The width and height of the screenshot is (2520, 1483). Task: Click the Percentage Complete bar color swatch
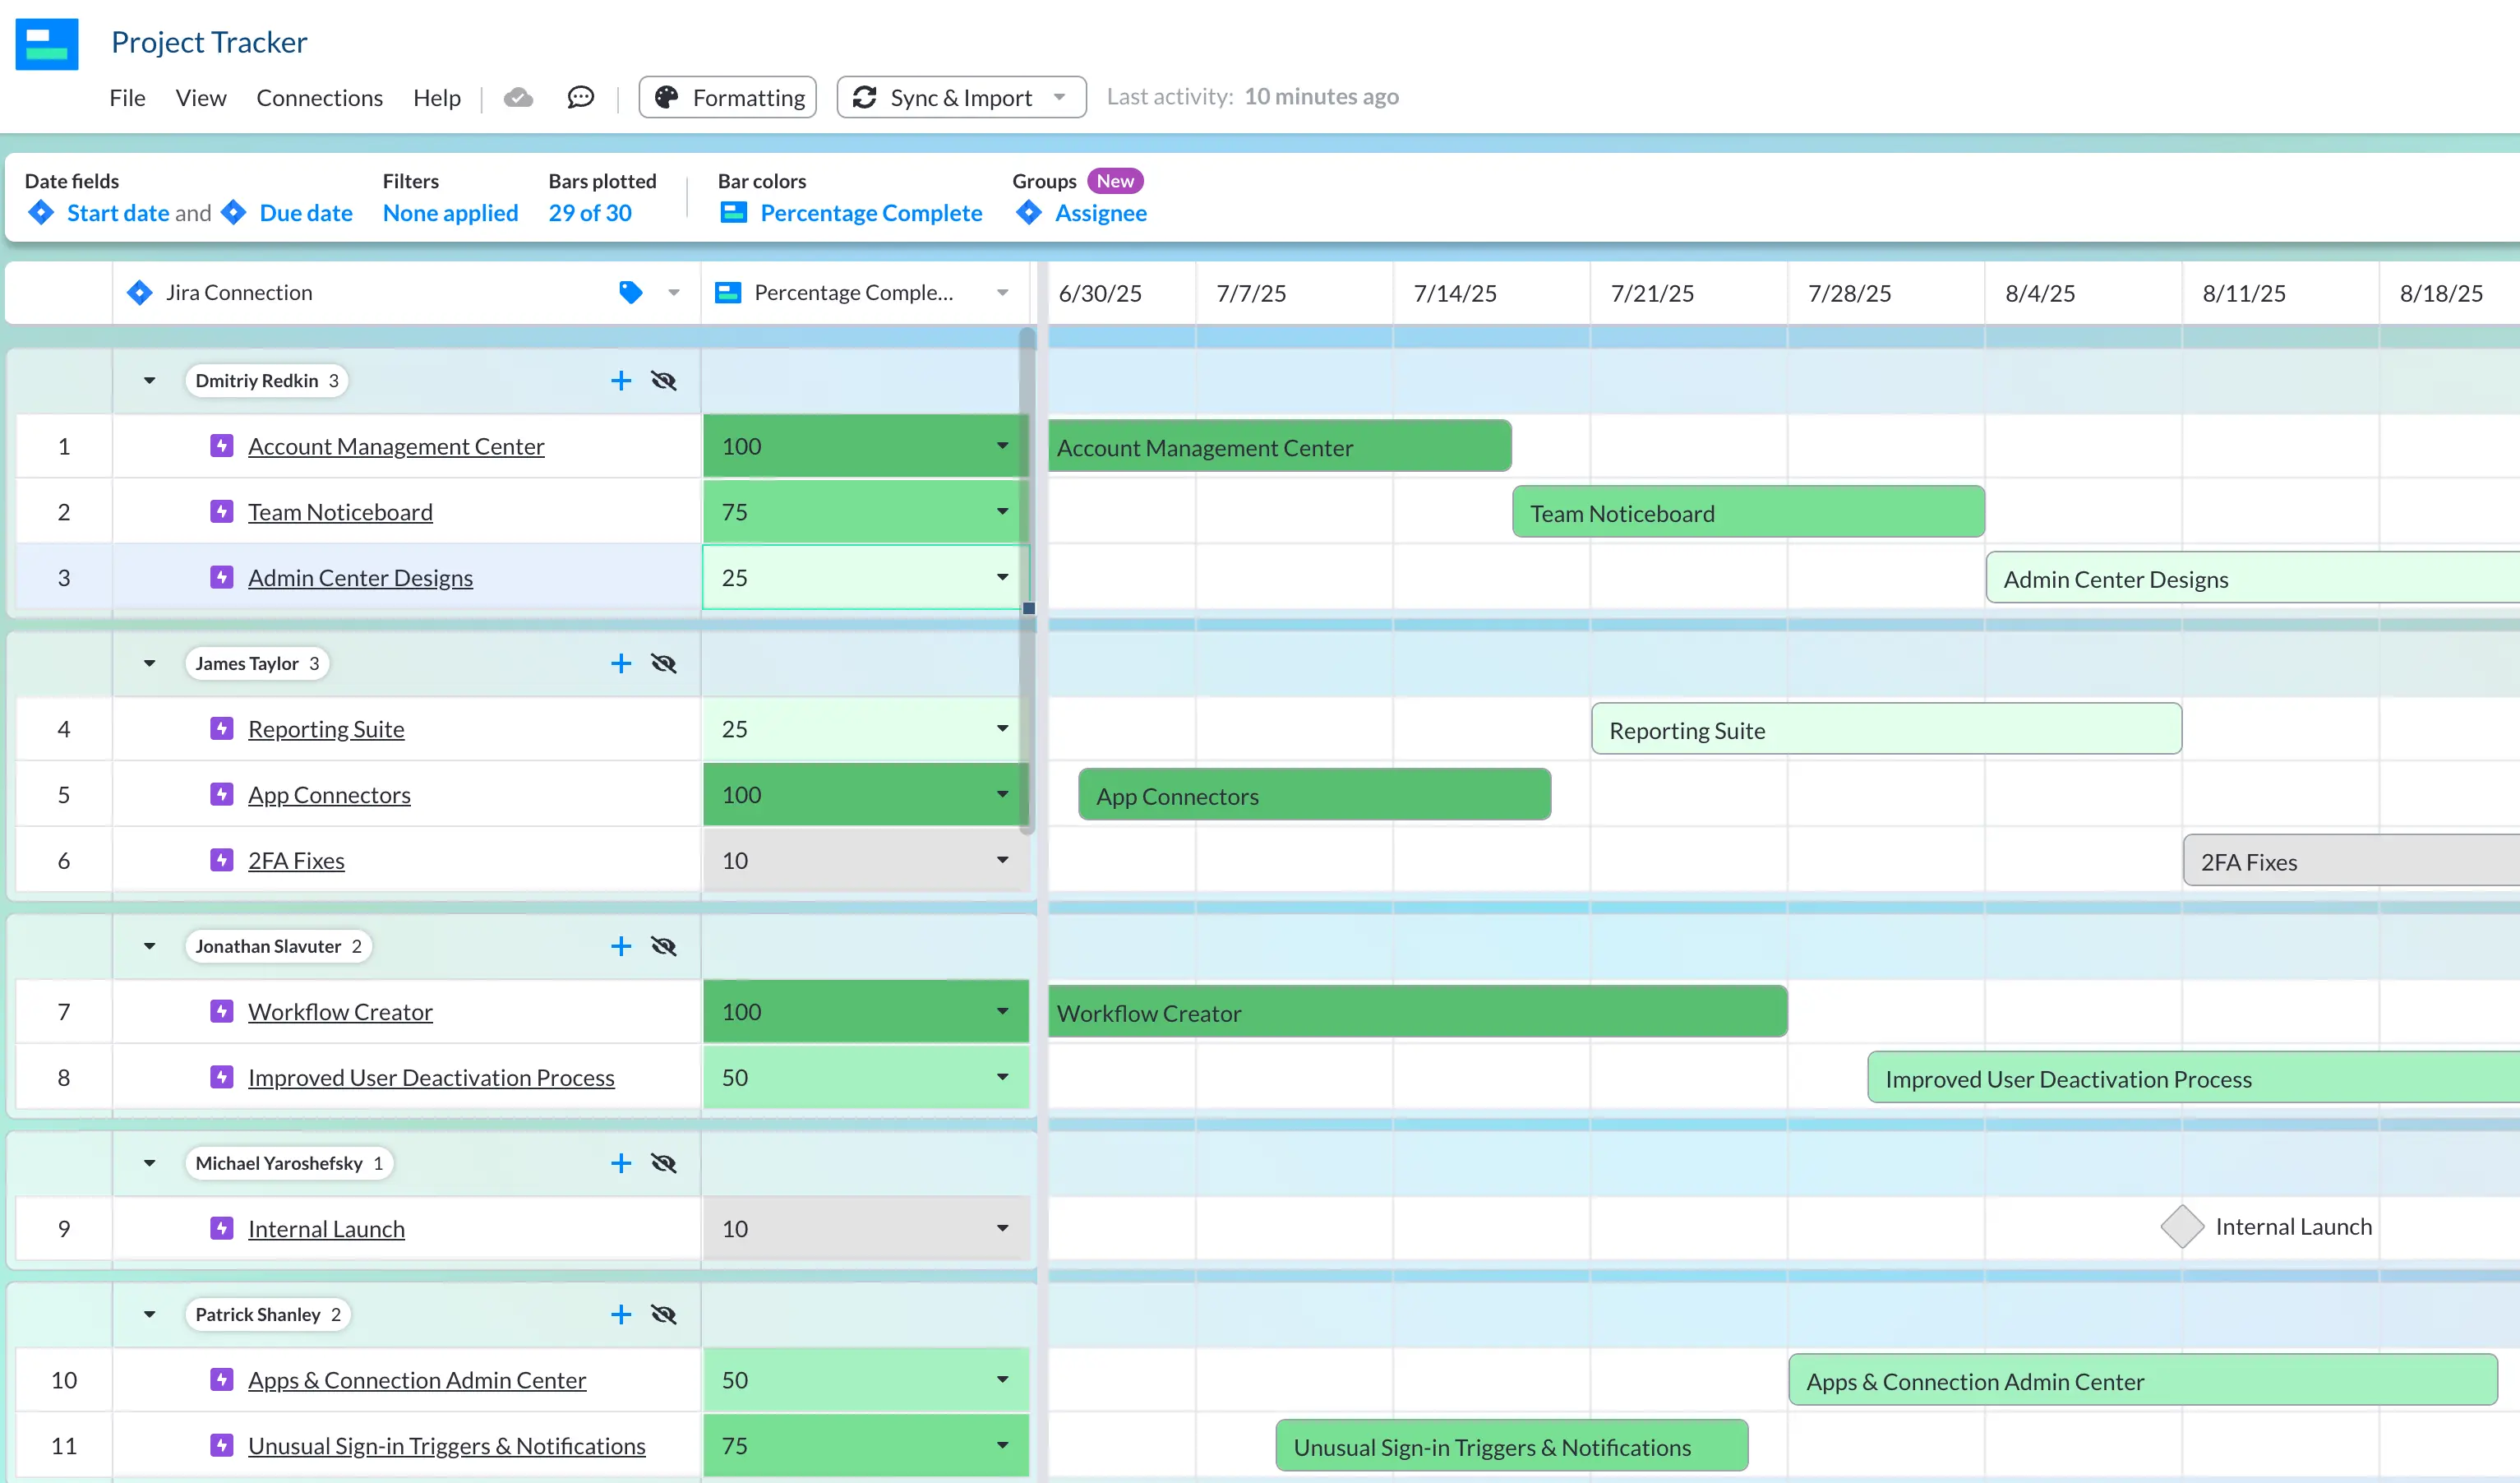(x=735, y=212)
